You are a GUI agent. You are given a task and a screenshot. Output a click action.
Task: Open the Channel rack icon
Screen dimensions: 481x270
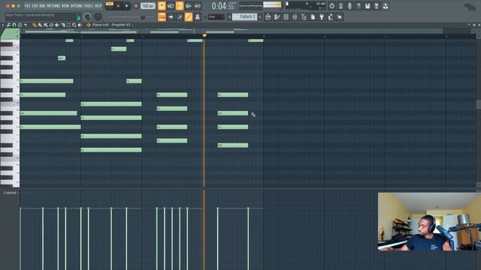click(x=286, y=16)
